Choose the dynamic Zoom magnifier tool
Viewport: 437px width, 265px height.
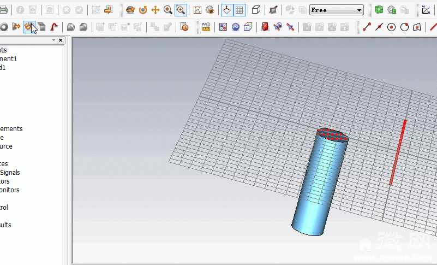pyautogui.click(x=168, y=10)
